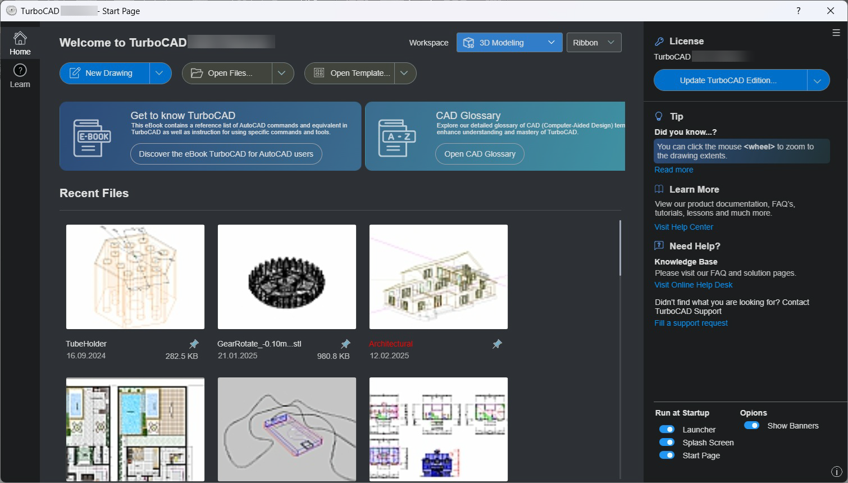The image size is (848, 483).
Task: Click Discover the eBook TurboCAD for AutoCAD users
Action: coord(226,154)
